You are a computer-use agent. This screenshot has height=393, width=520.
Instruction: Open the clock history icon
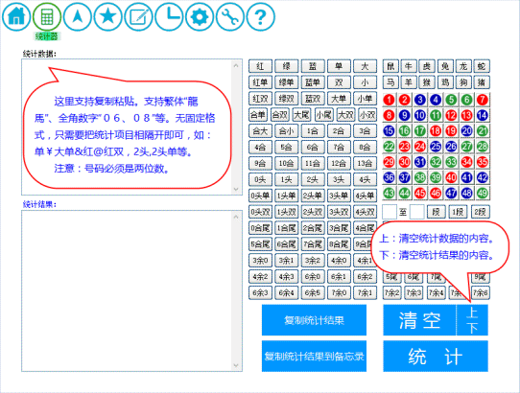click(x=169, y=16)
